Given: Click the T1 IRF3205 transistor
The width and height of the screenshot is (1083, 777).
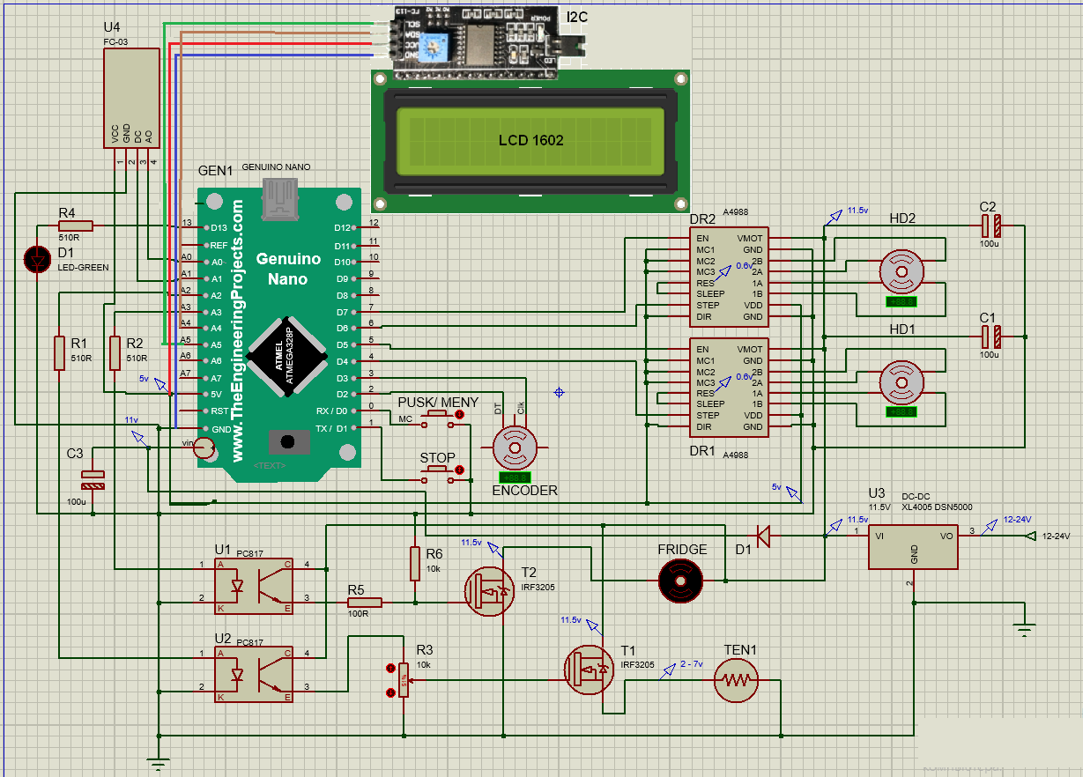Looking at the screenshot, I should coord(590,670).
